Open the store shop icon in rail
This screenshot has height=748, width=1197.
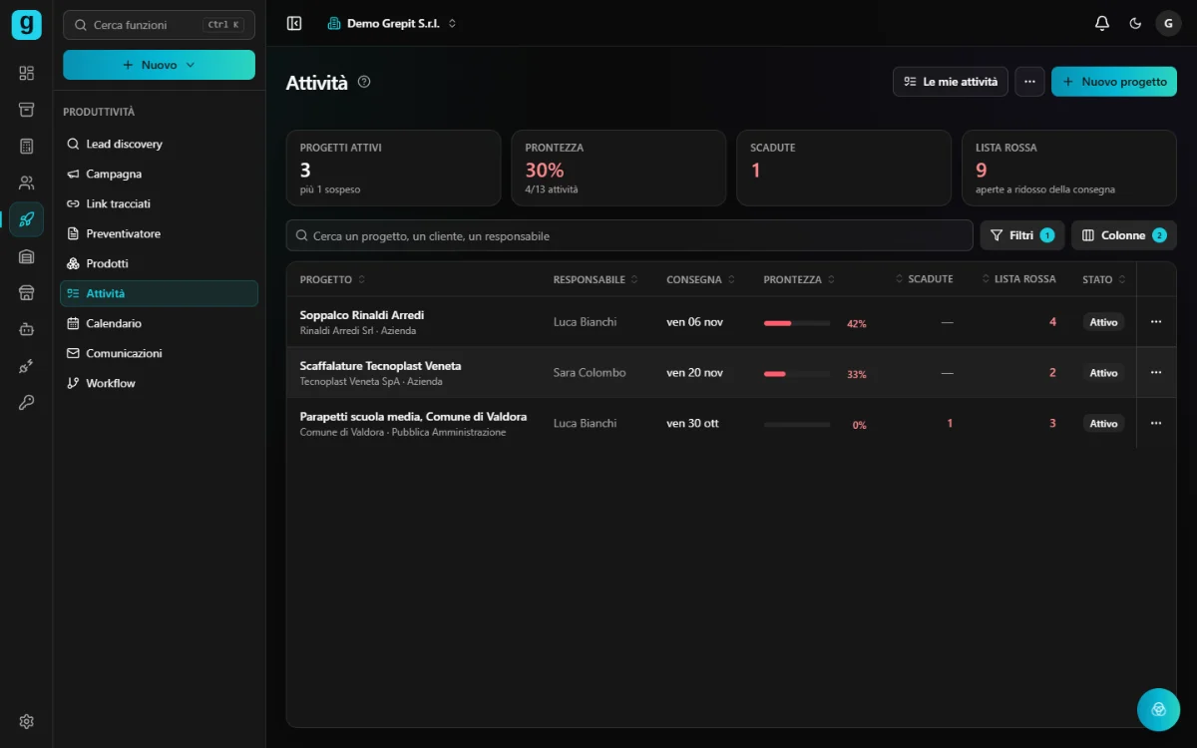26,292
